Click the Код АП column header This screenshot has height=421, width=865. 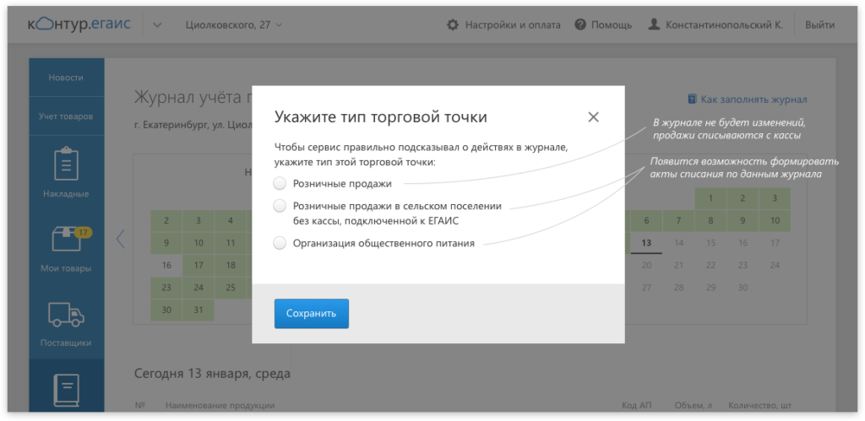coord(636,406)
